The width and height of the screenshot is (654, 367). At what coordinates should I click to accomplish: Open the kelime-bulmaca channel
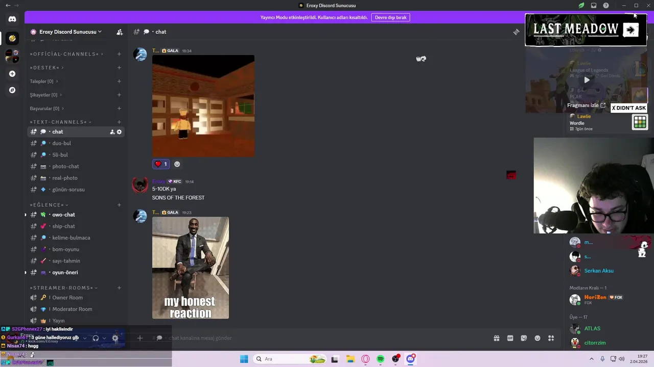click(x=76, y=238)
